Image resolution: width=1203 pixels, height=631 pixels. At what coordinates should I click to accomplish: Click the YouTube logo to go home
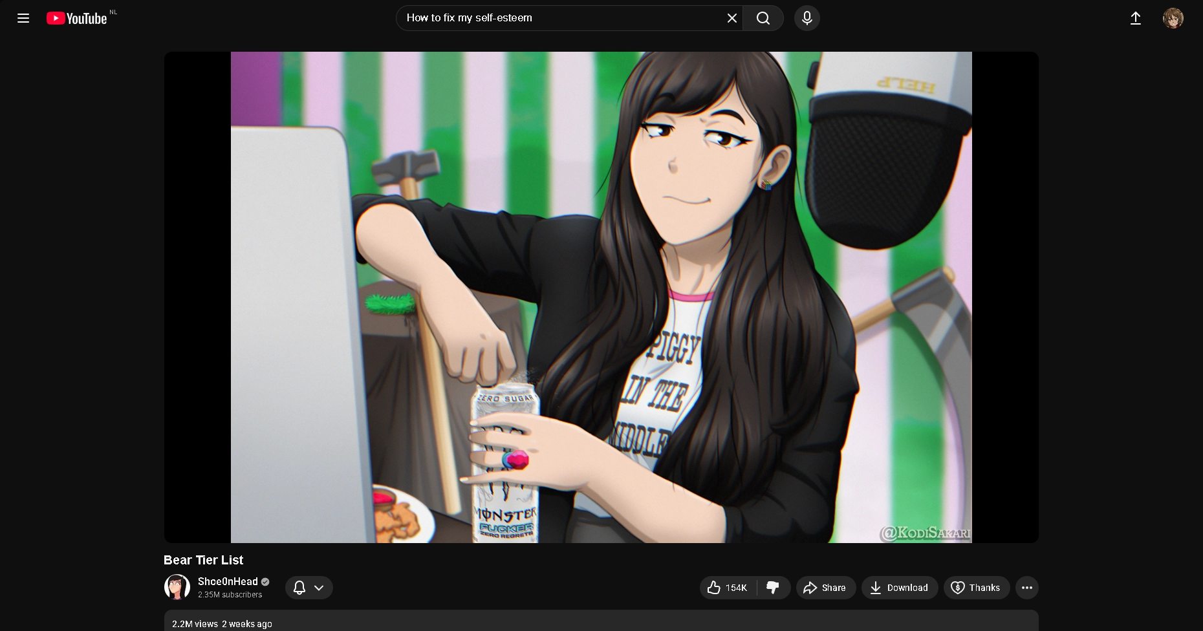click(x=77, y=18)
